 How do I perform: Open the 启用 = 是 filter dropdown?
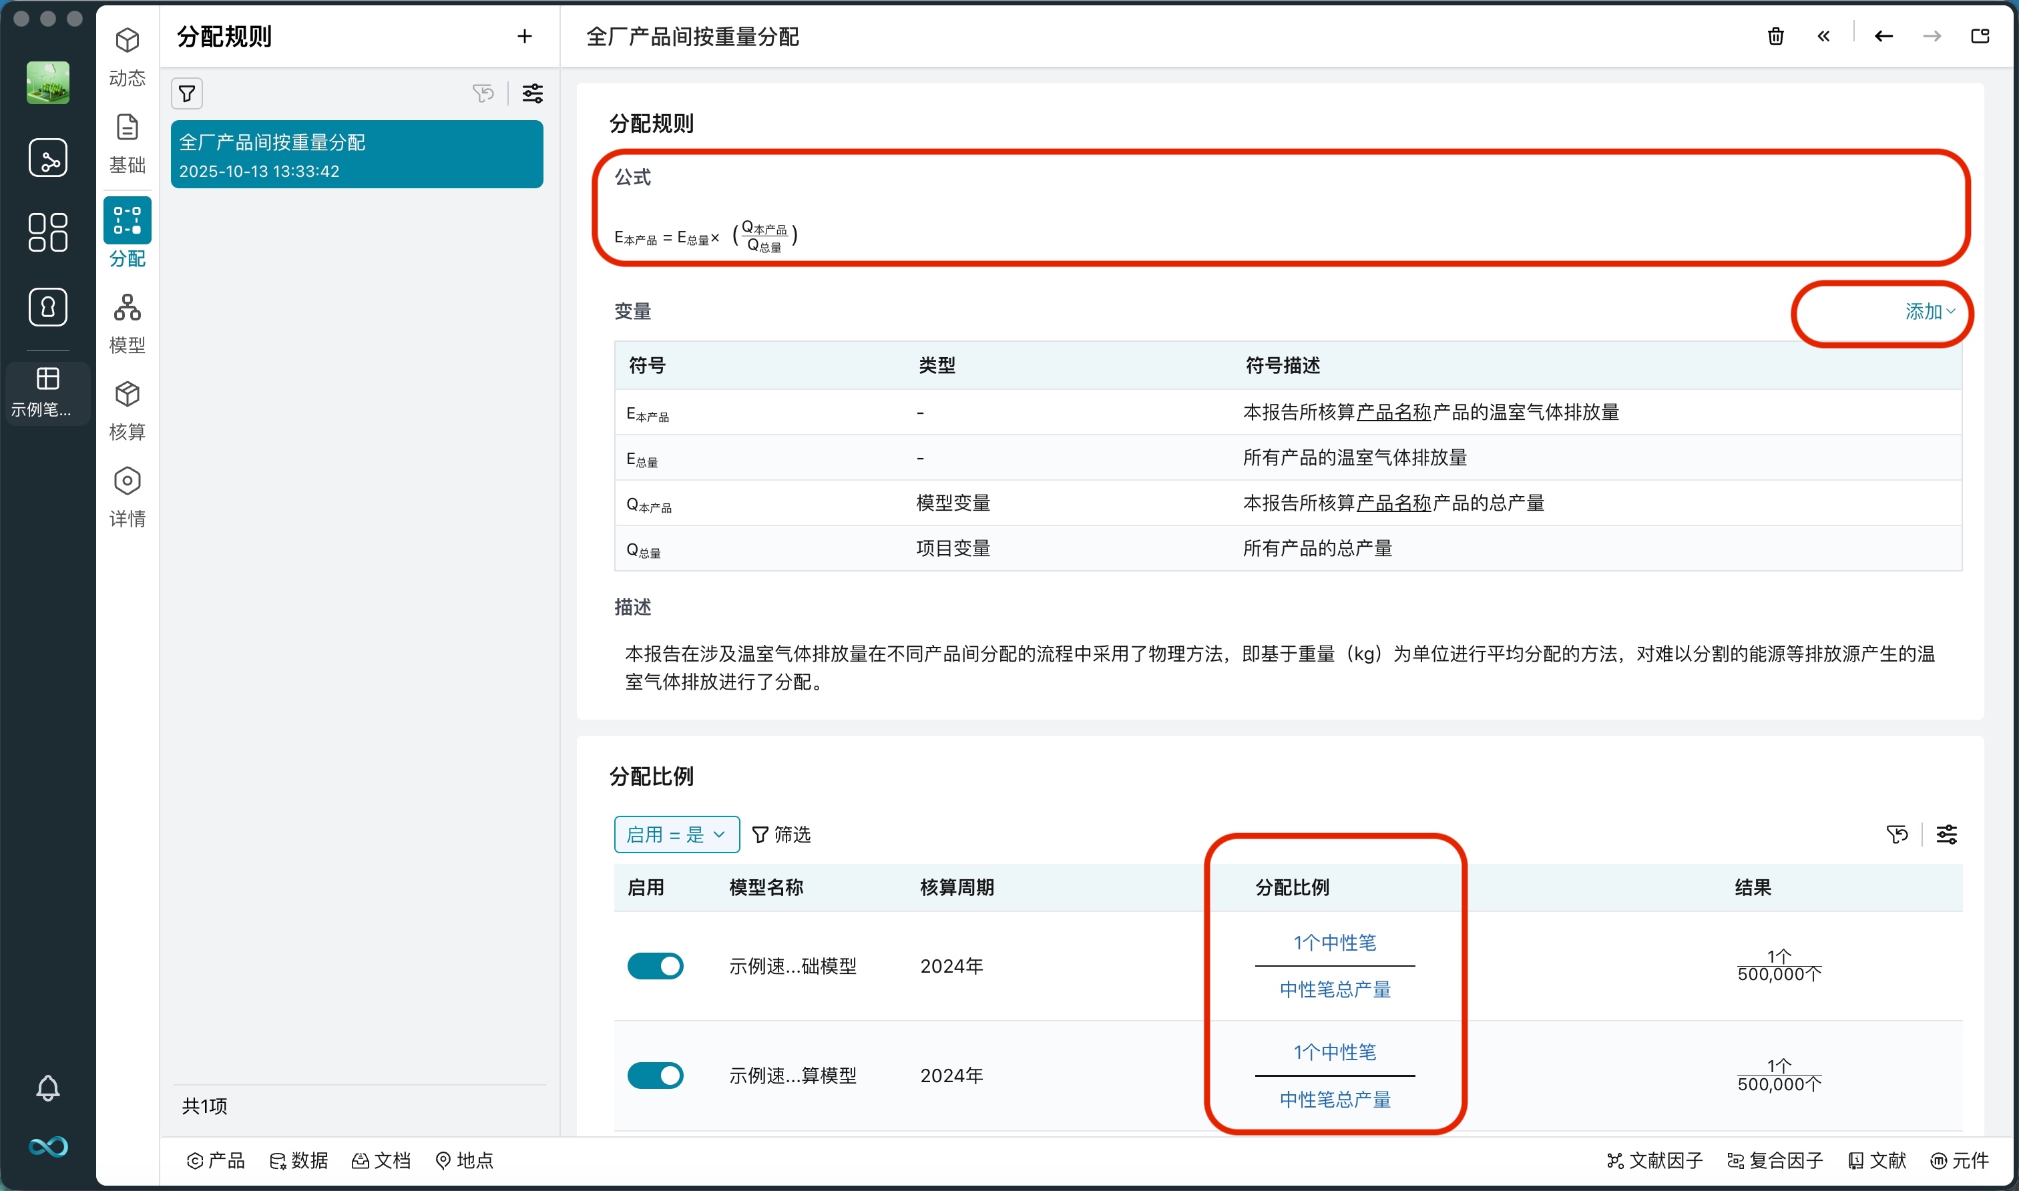(x=676, y=834)
